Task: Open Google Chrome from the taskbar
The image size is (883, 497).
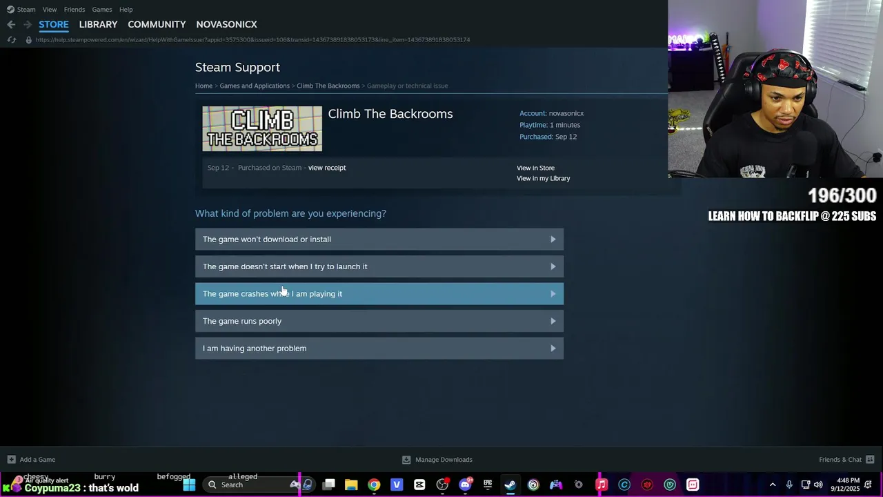Action: (374, 485)
